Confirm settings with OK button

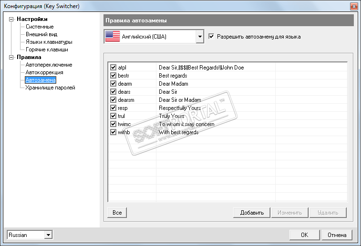[x=304, y=235]
